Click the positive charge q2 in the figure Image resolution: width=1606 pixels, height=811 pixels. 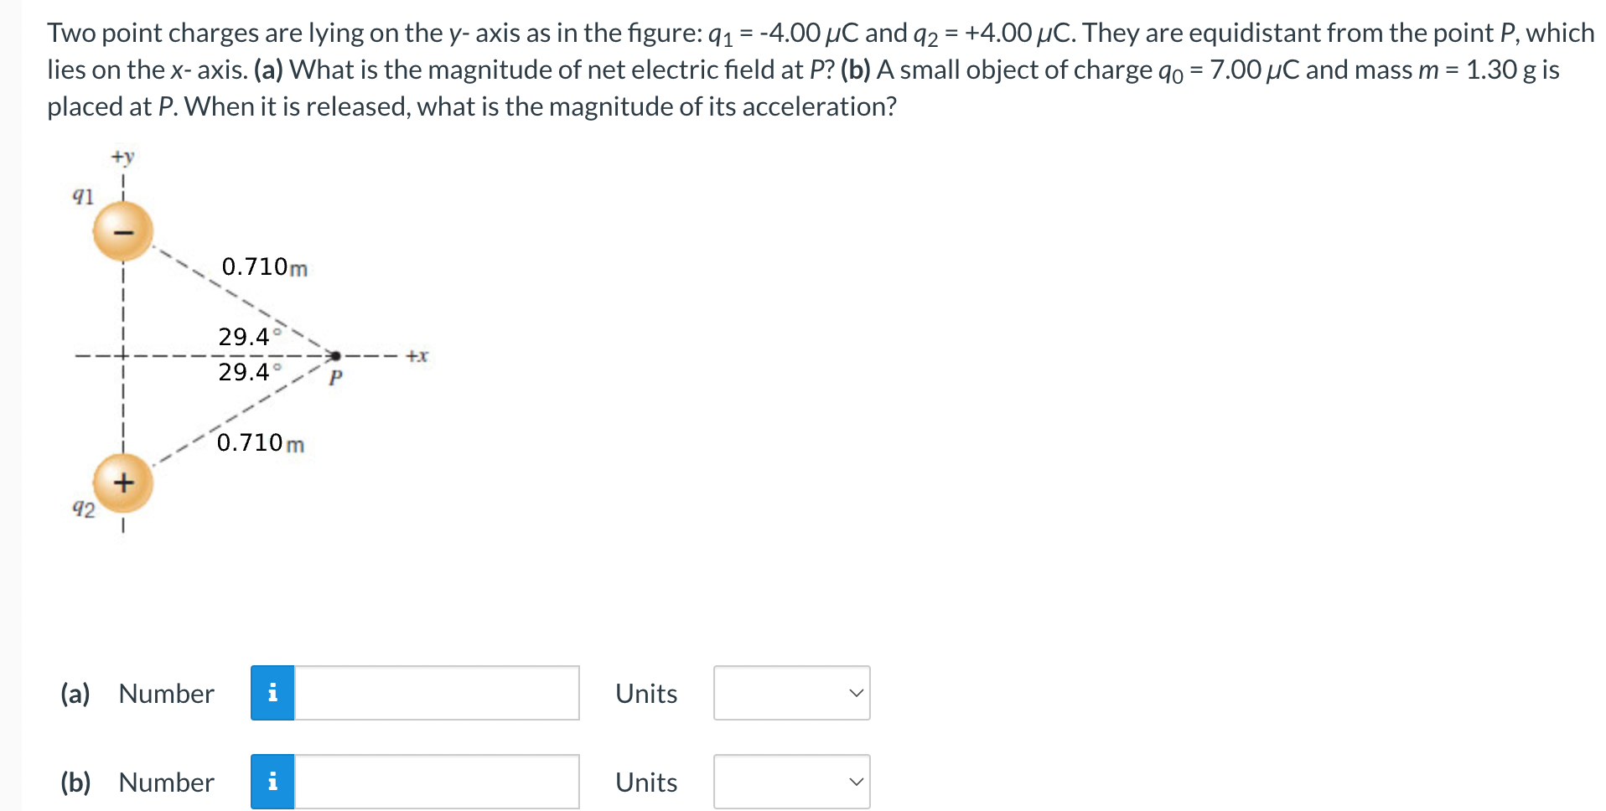tap(122, 482)
